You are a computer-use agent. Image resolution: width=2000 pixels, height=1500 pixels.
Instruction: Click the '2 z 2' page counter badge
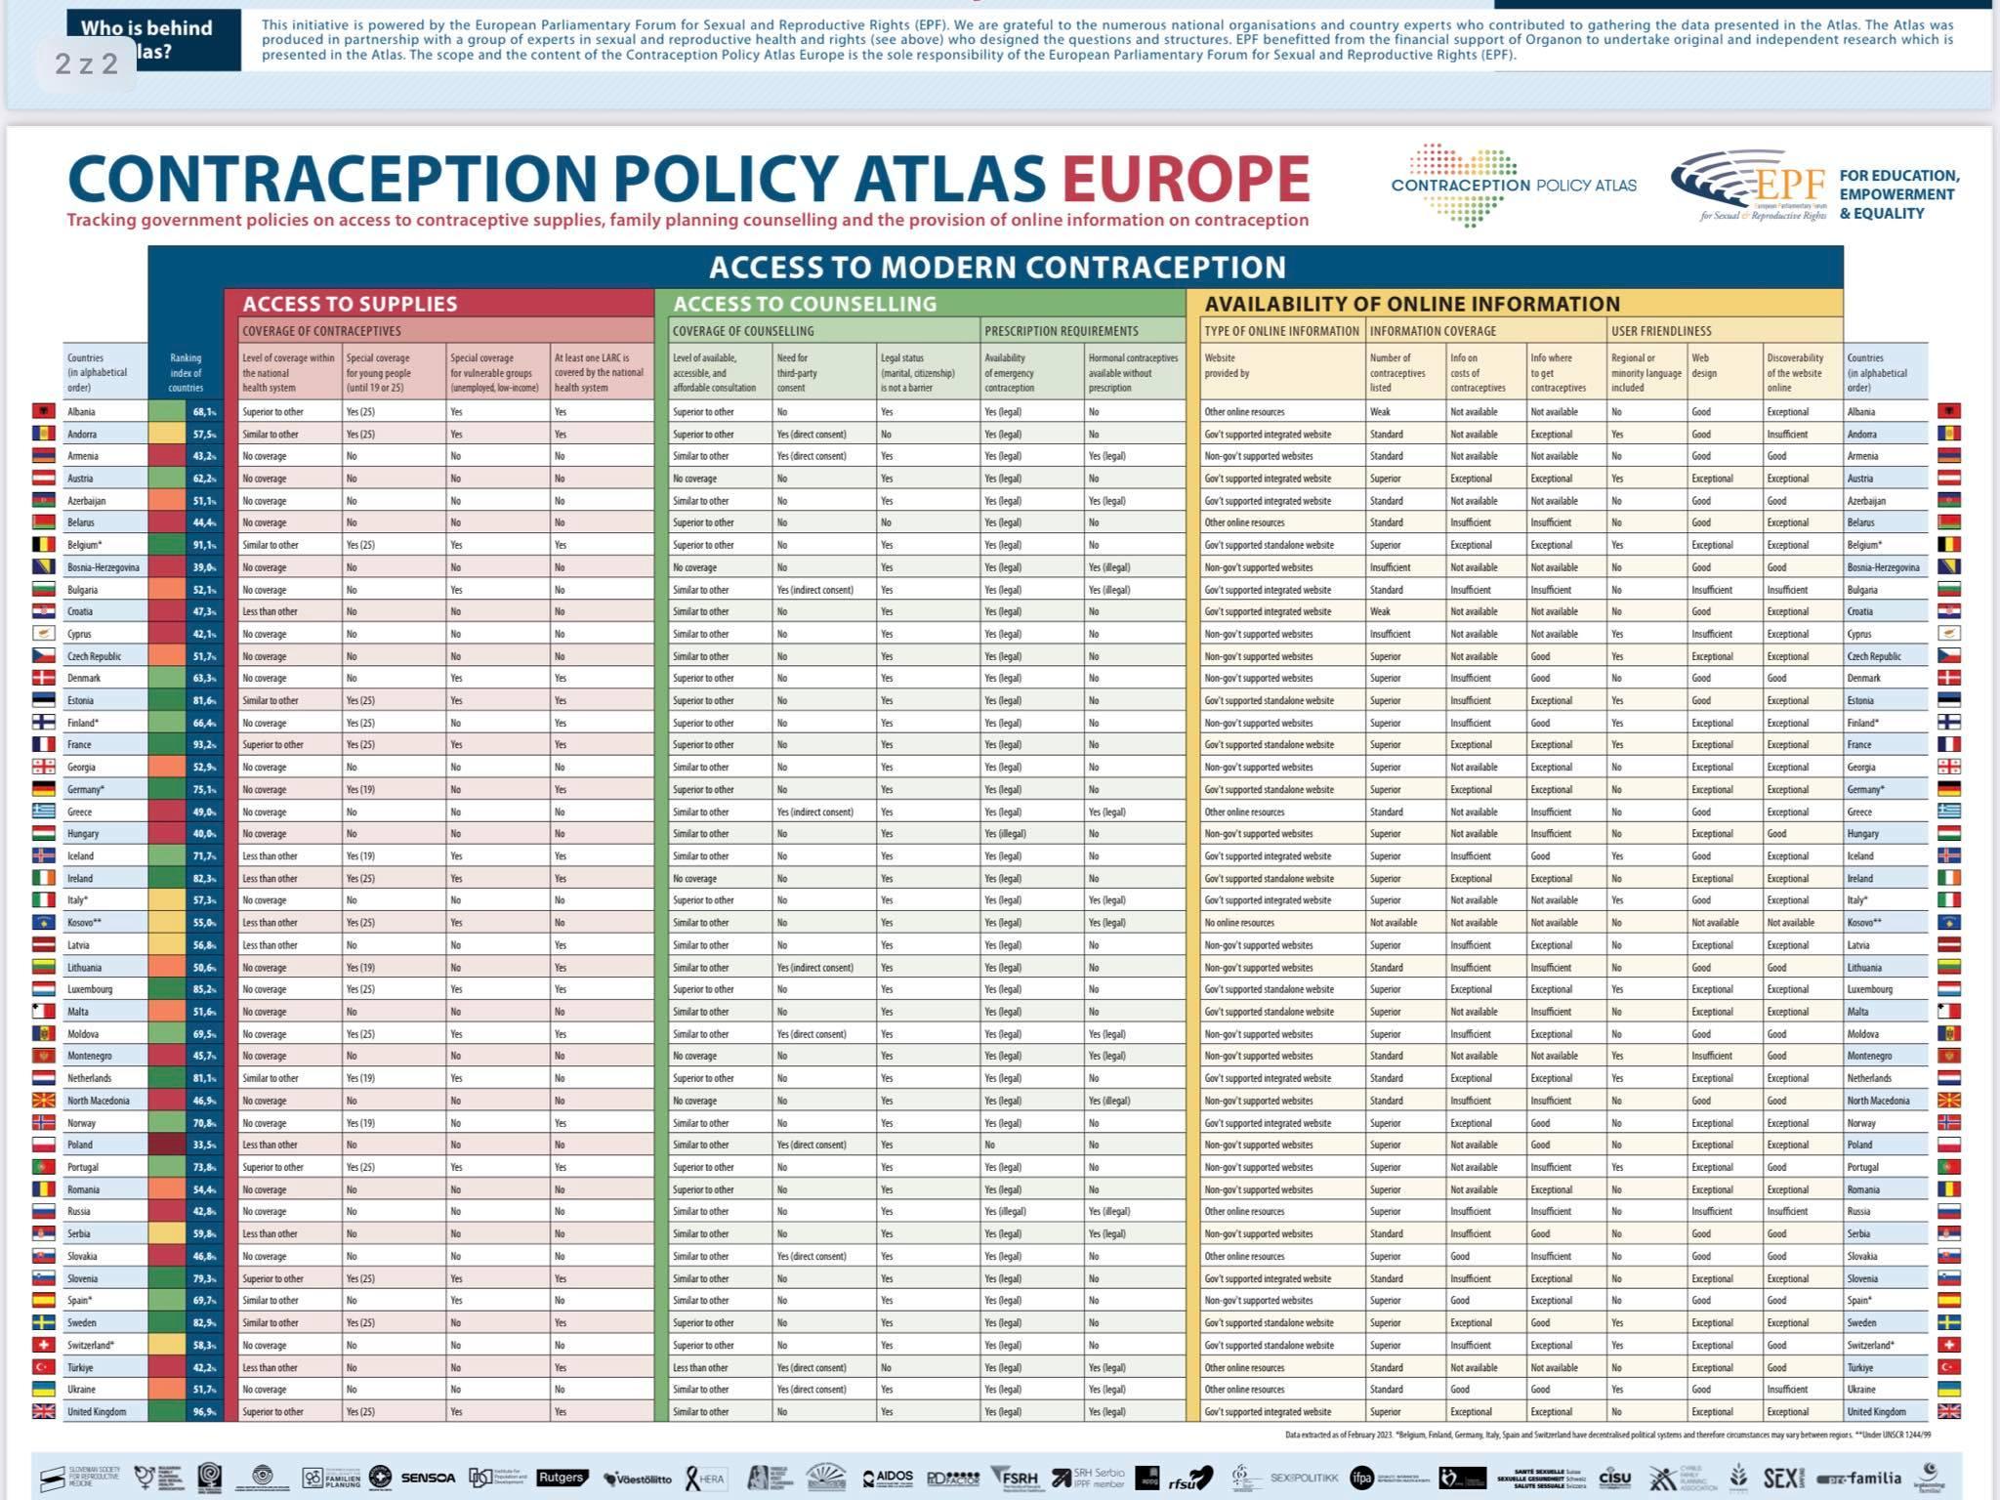(x=87, y=63)
